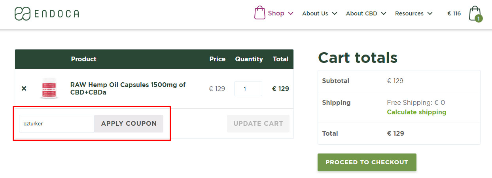492x178 pixels.
Task: Remove RAW Hemp Oil Capsules from cart
Action: coord(24,89)
